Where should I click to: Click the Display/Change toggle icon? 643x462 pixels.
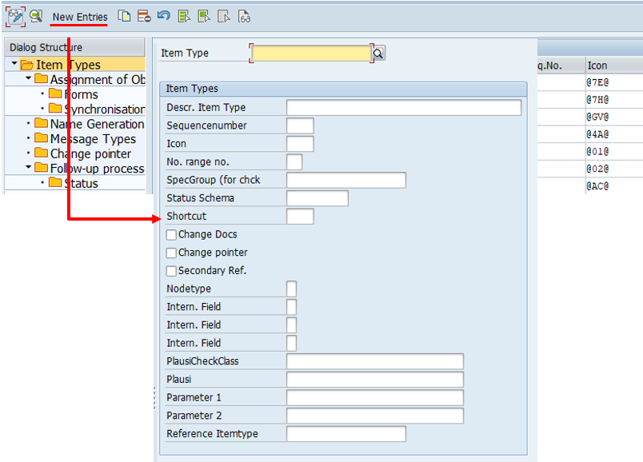coord(15,16)
